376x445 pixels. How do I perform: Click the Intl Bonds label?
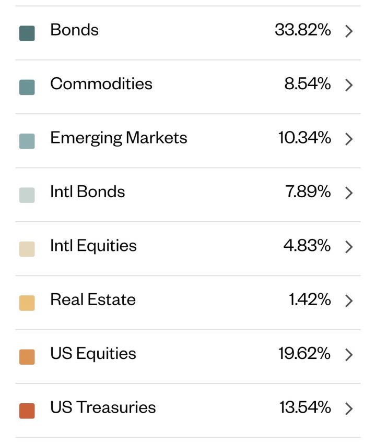pyautogui.click(x=87, y=191)
